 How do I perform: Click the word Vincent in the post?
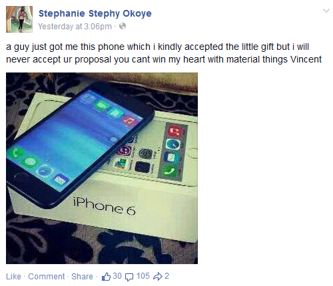point(306,59)
